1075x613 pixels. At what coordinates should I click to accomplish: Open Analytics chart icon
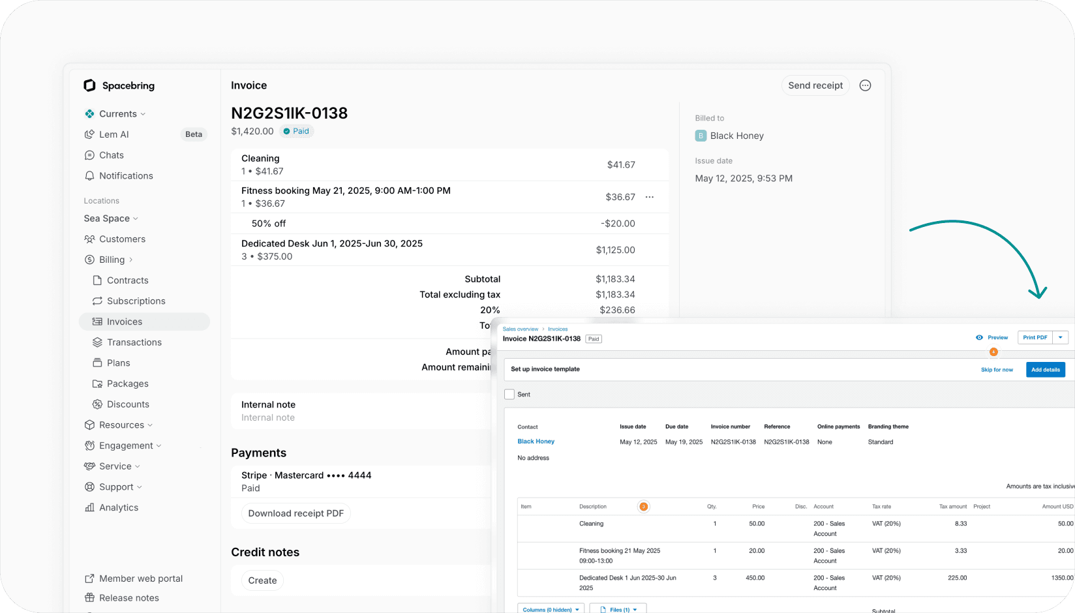pos(89,508)
